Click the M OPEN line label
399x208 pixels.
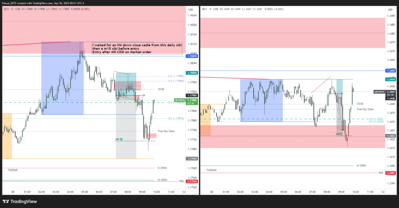[x=162, y=168]
